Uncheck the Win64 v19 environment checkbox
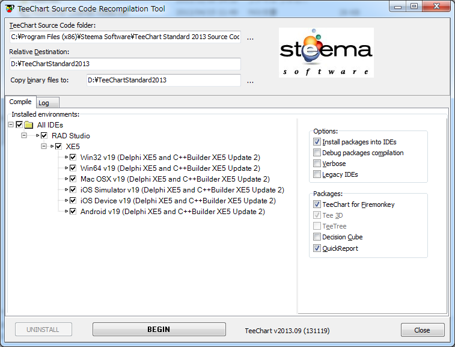The height and width of the screenshot is (347, 455). (x=73, y=168)
